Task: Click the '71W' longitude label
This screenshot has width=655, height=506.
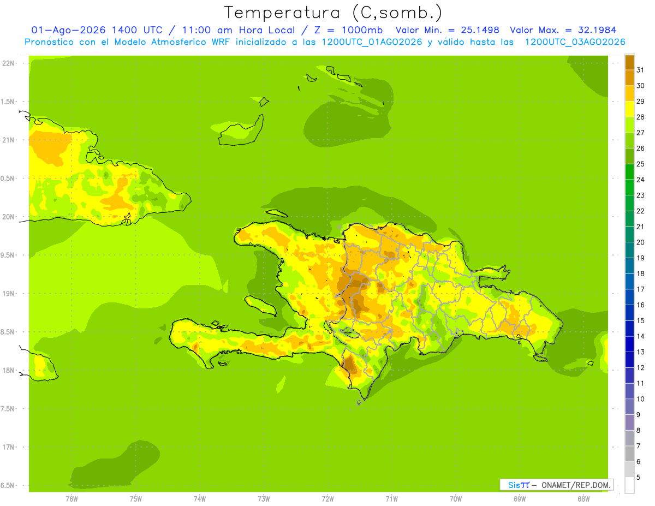Action: [391, 498]
